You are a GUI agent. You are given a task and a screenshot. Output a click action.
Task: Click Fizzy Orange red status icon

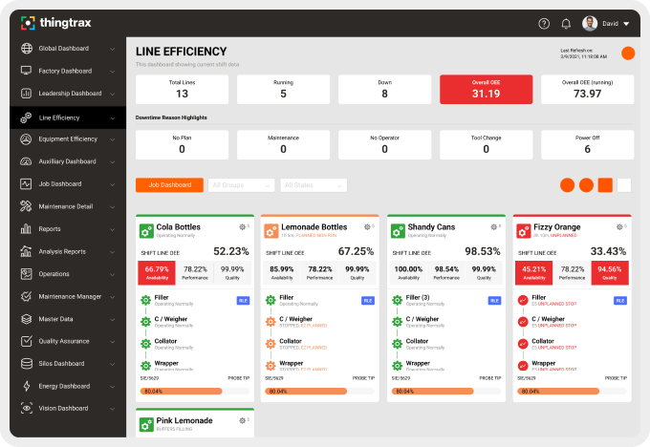522,230
